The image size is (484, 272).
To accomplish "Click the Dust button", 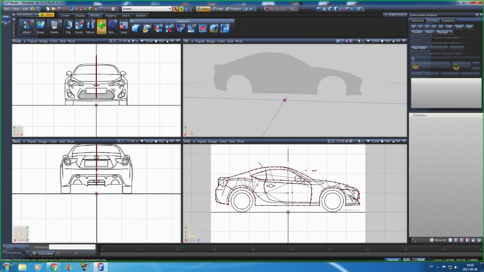I will pyautogui.click(x=459, y=27).
